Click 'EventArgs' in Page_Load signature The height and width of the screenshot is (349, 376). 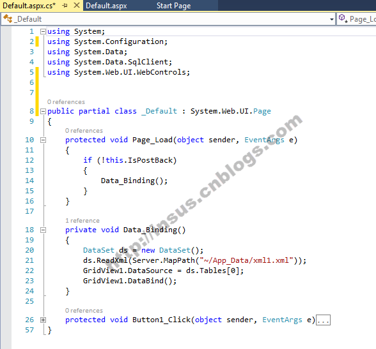(264, 140)
